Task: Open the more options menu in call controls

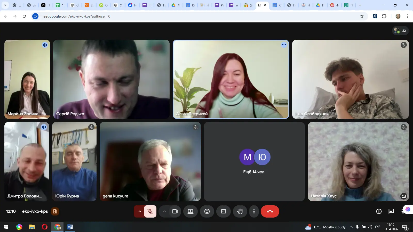Action: click(254, 211)
